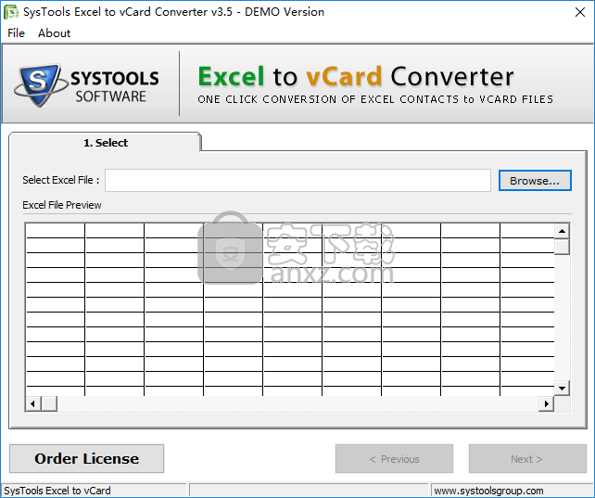
Task: Click the Previous navigation button
Action: point(394,459)
